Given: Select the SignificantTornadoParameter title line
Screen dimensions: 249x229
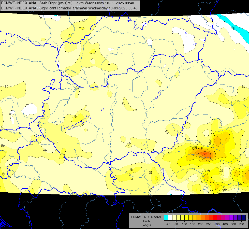Looking at the screenshot, I should (x=69, y=8).
